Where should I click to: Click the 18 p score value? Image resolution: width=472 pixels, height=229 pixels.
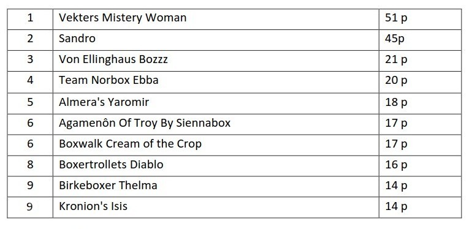click(x=396, y=102)
